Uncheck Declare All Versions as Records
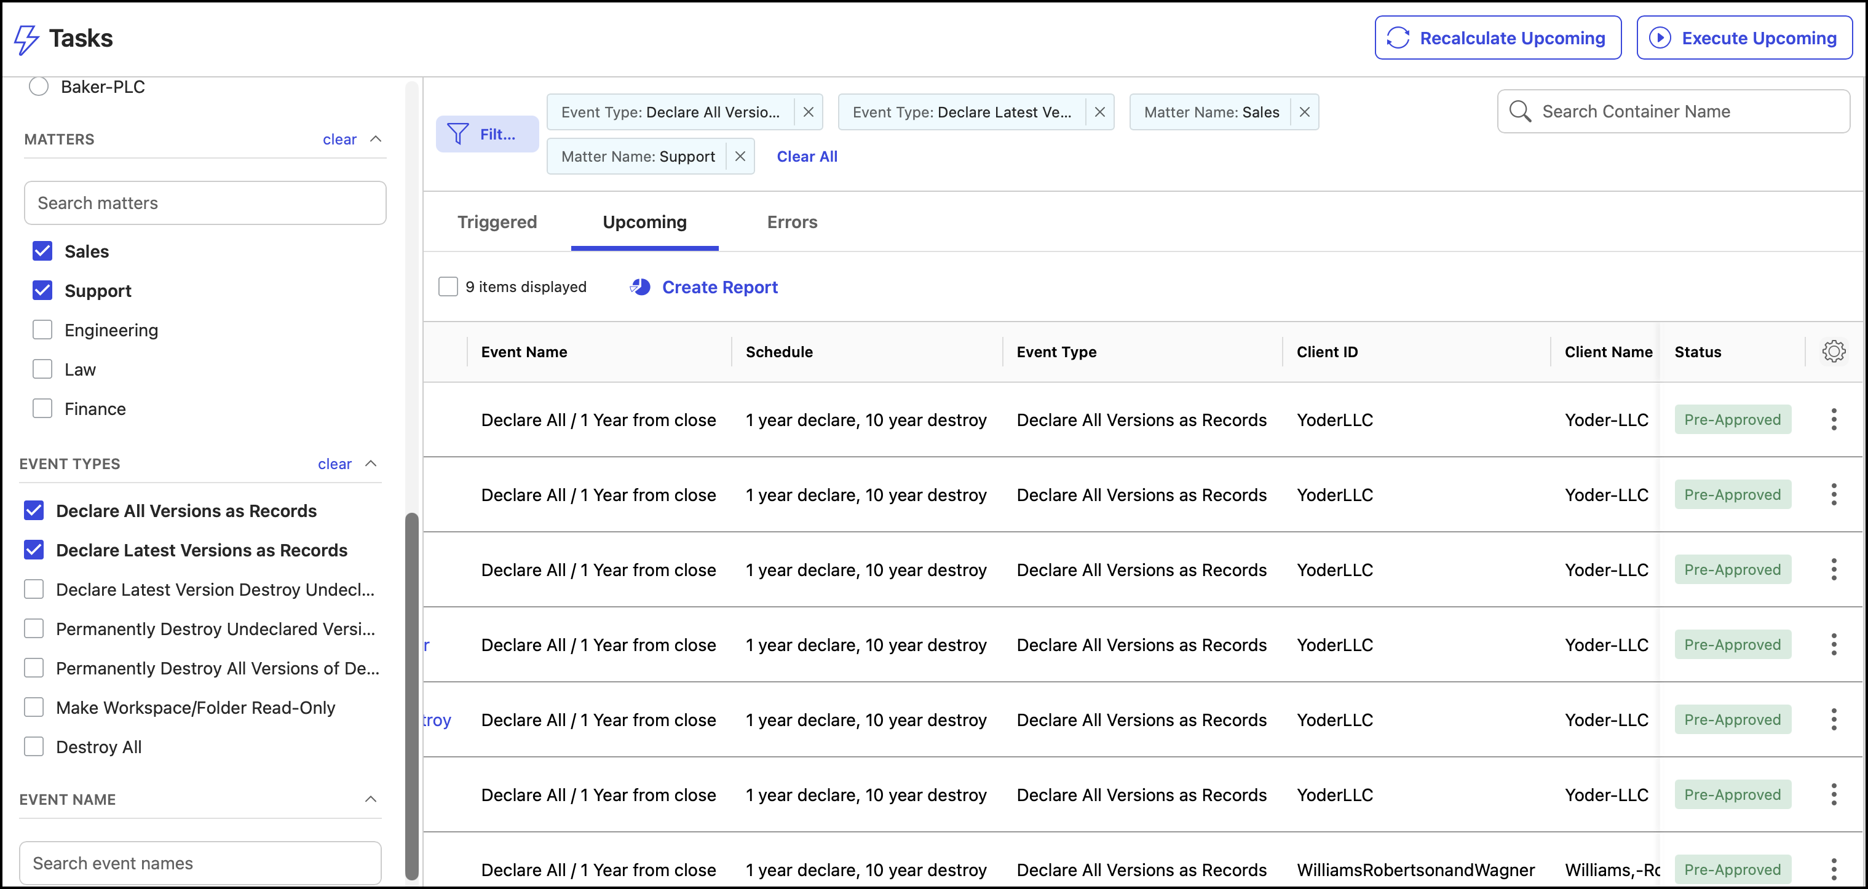Image resolution: width=1868 pixels, height=889 pixels. click(x=33, y=510)
